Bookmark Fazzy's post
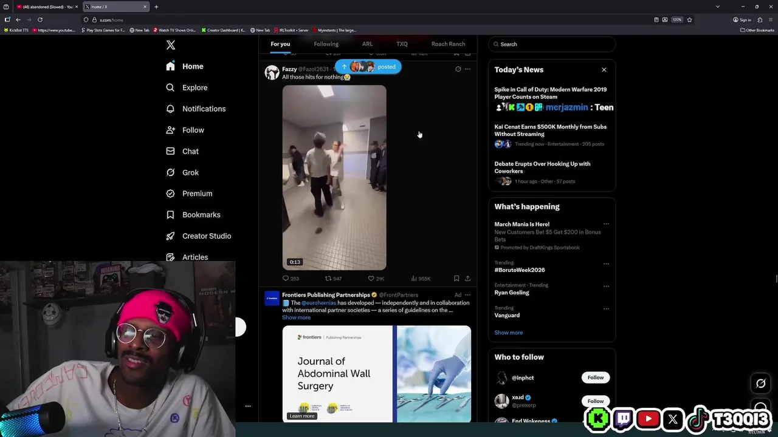 pyautogui.click(x=456, y=279)
